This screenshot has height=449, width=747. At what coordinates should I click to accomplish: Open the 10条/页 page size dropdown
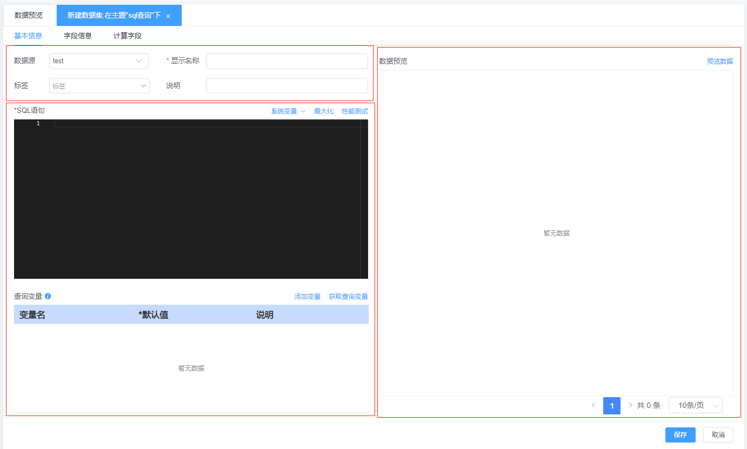tap(696, 405)
